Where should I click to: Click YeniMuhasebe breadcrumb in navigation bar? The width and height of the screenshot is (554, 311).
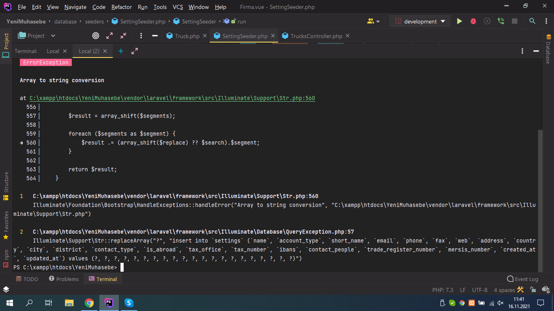pyautogui.click(x=26, y=21)
